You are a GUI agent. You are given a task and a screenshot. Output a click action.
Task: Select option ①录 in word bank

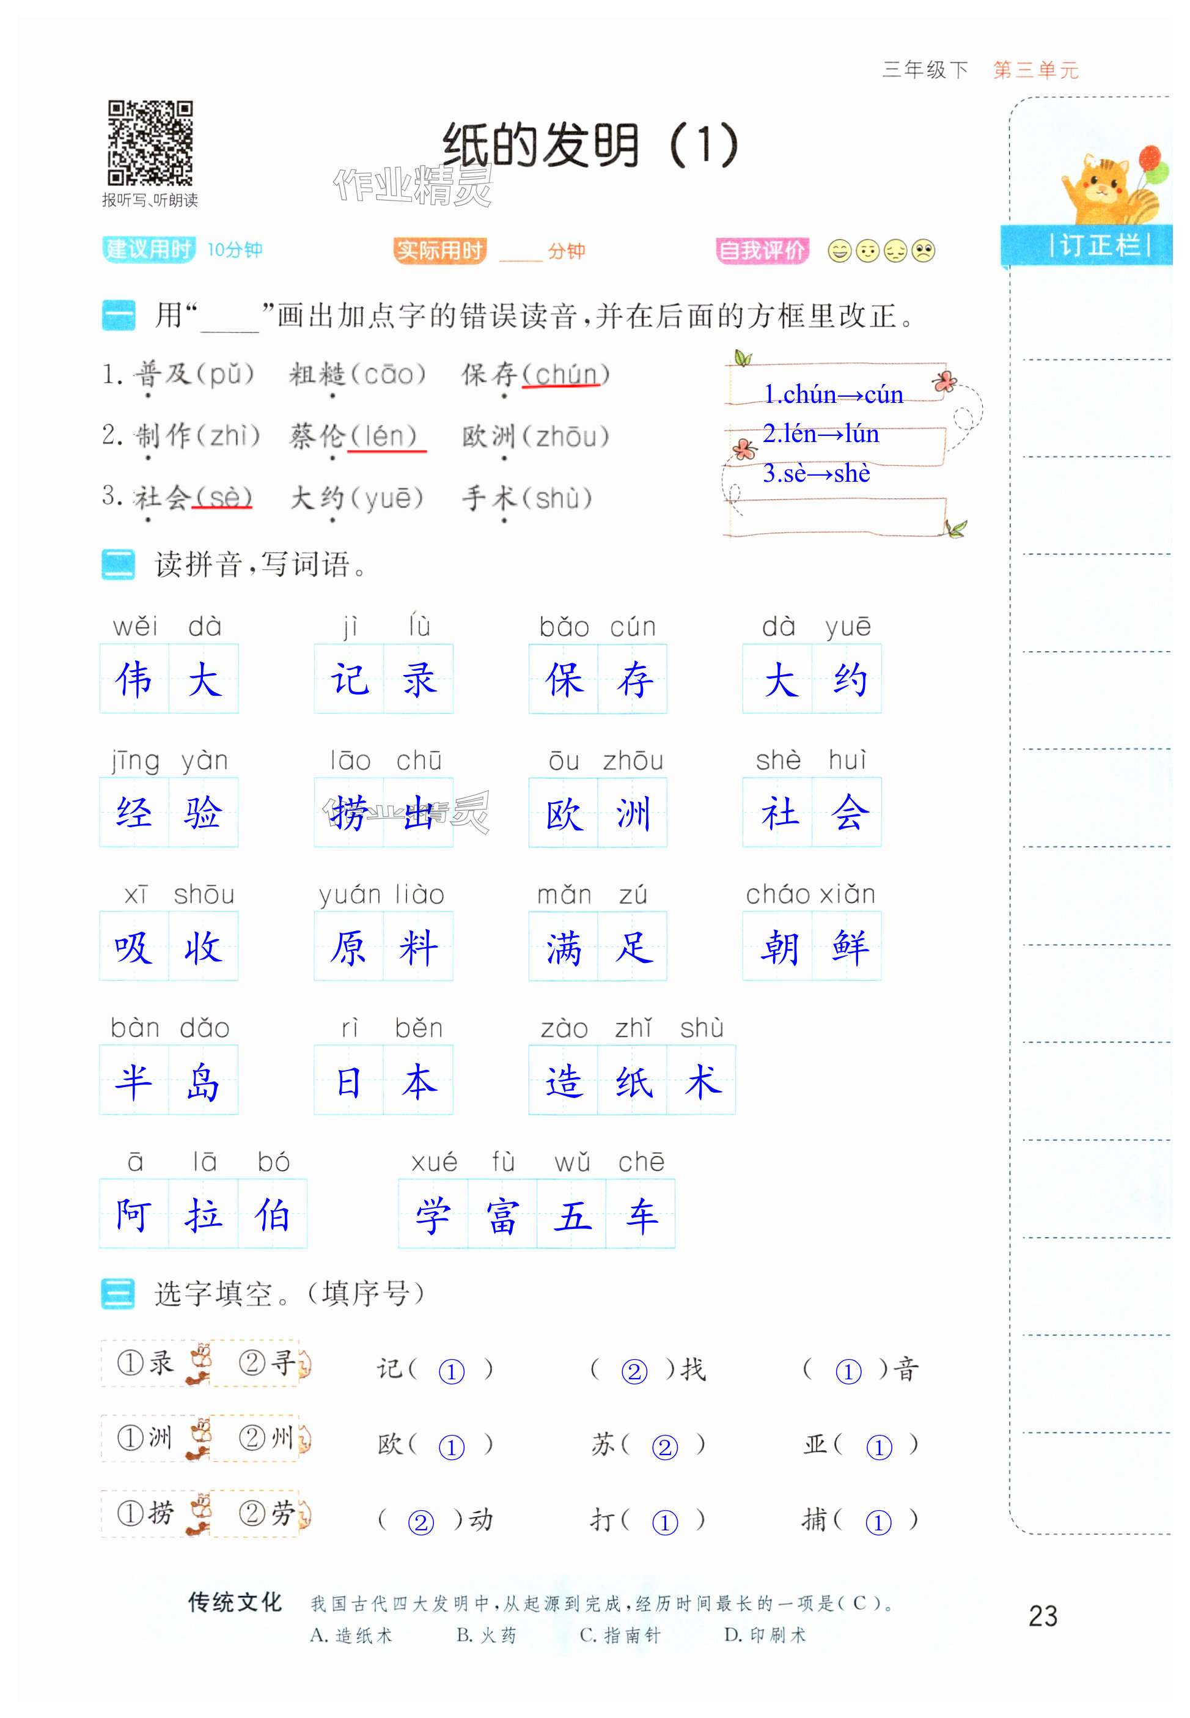point(146,1363)
